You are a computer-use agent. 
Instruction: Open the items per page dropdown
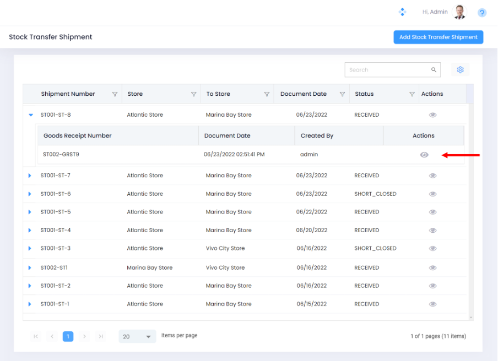click(x=137, y=336)
